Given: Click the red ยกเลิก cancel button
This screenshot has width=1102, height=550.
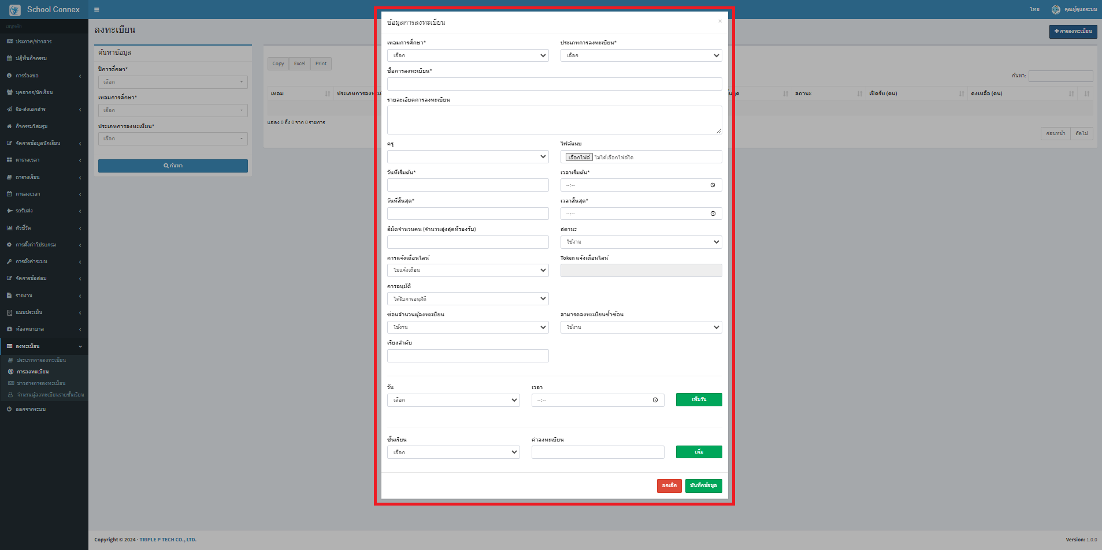Looking at the screenshot, I should coord(669,486).
